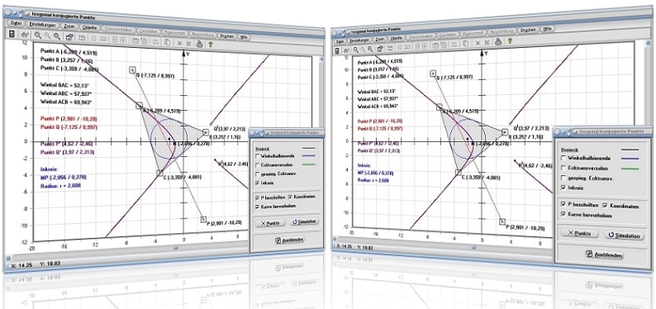
Task: Open the properties icon in right window toolbar
Action: coord(380,49)
